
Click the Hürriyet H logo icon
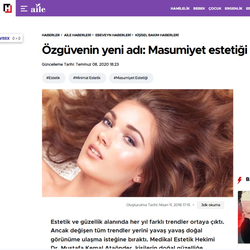coord(8,8)
